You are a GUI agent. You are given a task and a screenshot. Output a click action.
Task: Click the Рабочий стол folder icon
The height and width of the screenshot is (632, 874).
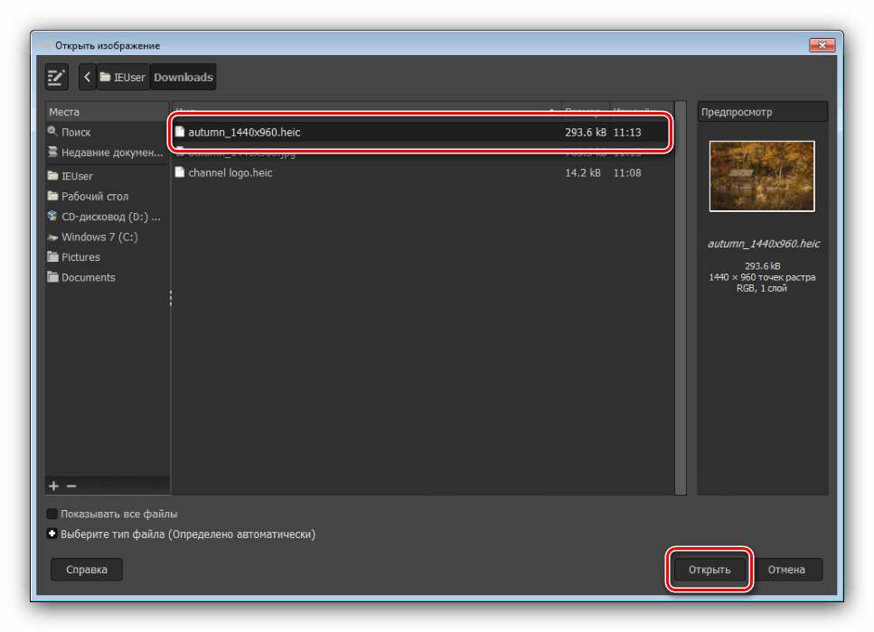(53, 195)
